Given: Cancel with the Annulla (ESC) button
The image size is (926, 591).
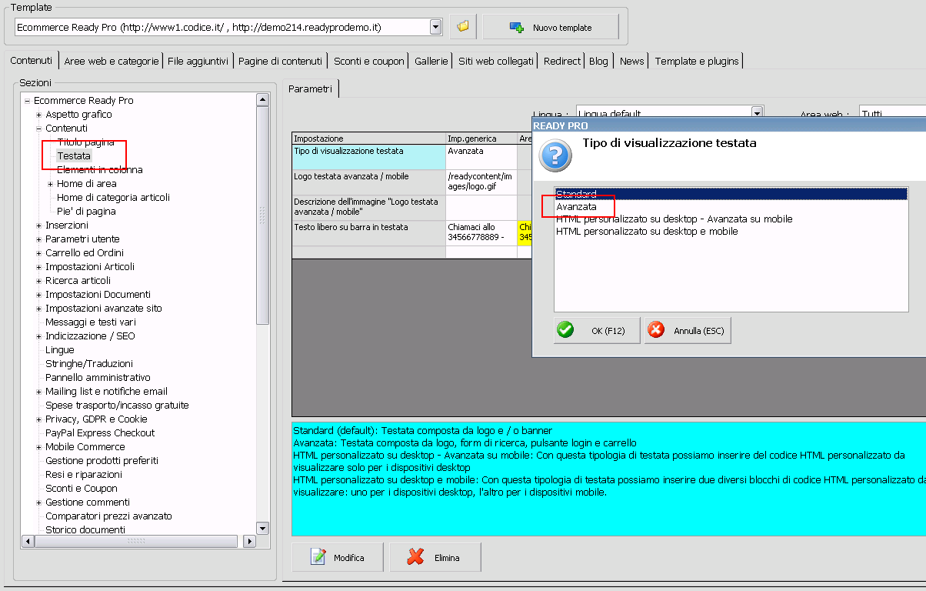Looking at the screenshot, I should click(688, 330).
